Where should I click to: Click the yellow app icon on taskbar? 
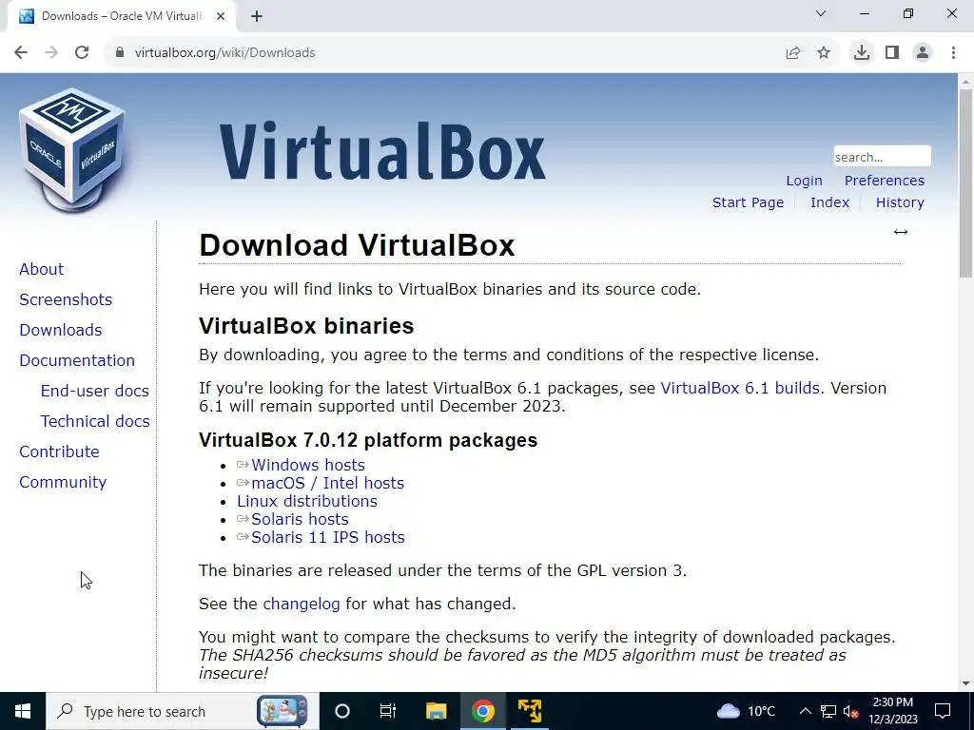[x=530, y=711]
